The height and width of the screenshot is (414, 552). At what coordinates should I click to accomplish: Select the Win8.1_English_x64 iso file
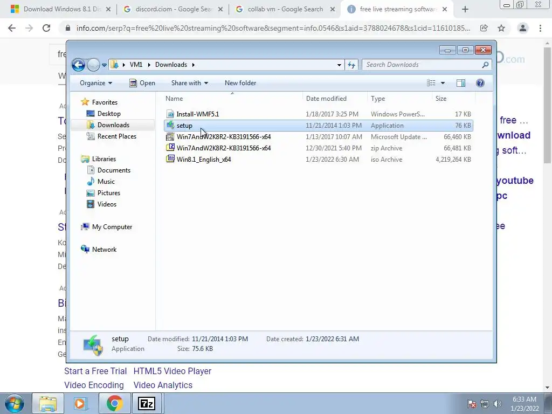coord(318,159)
